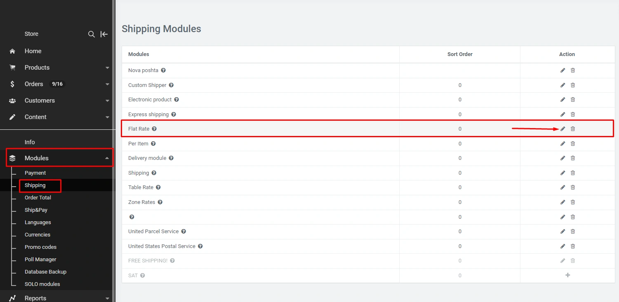
Task: Open the sidebar search magnifier icon
Action: click(x=92, y=34)
